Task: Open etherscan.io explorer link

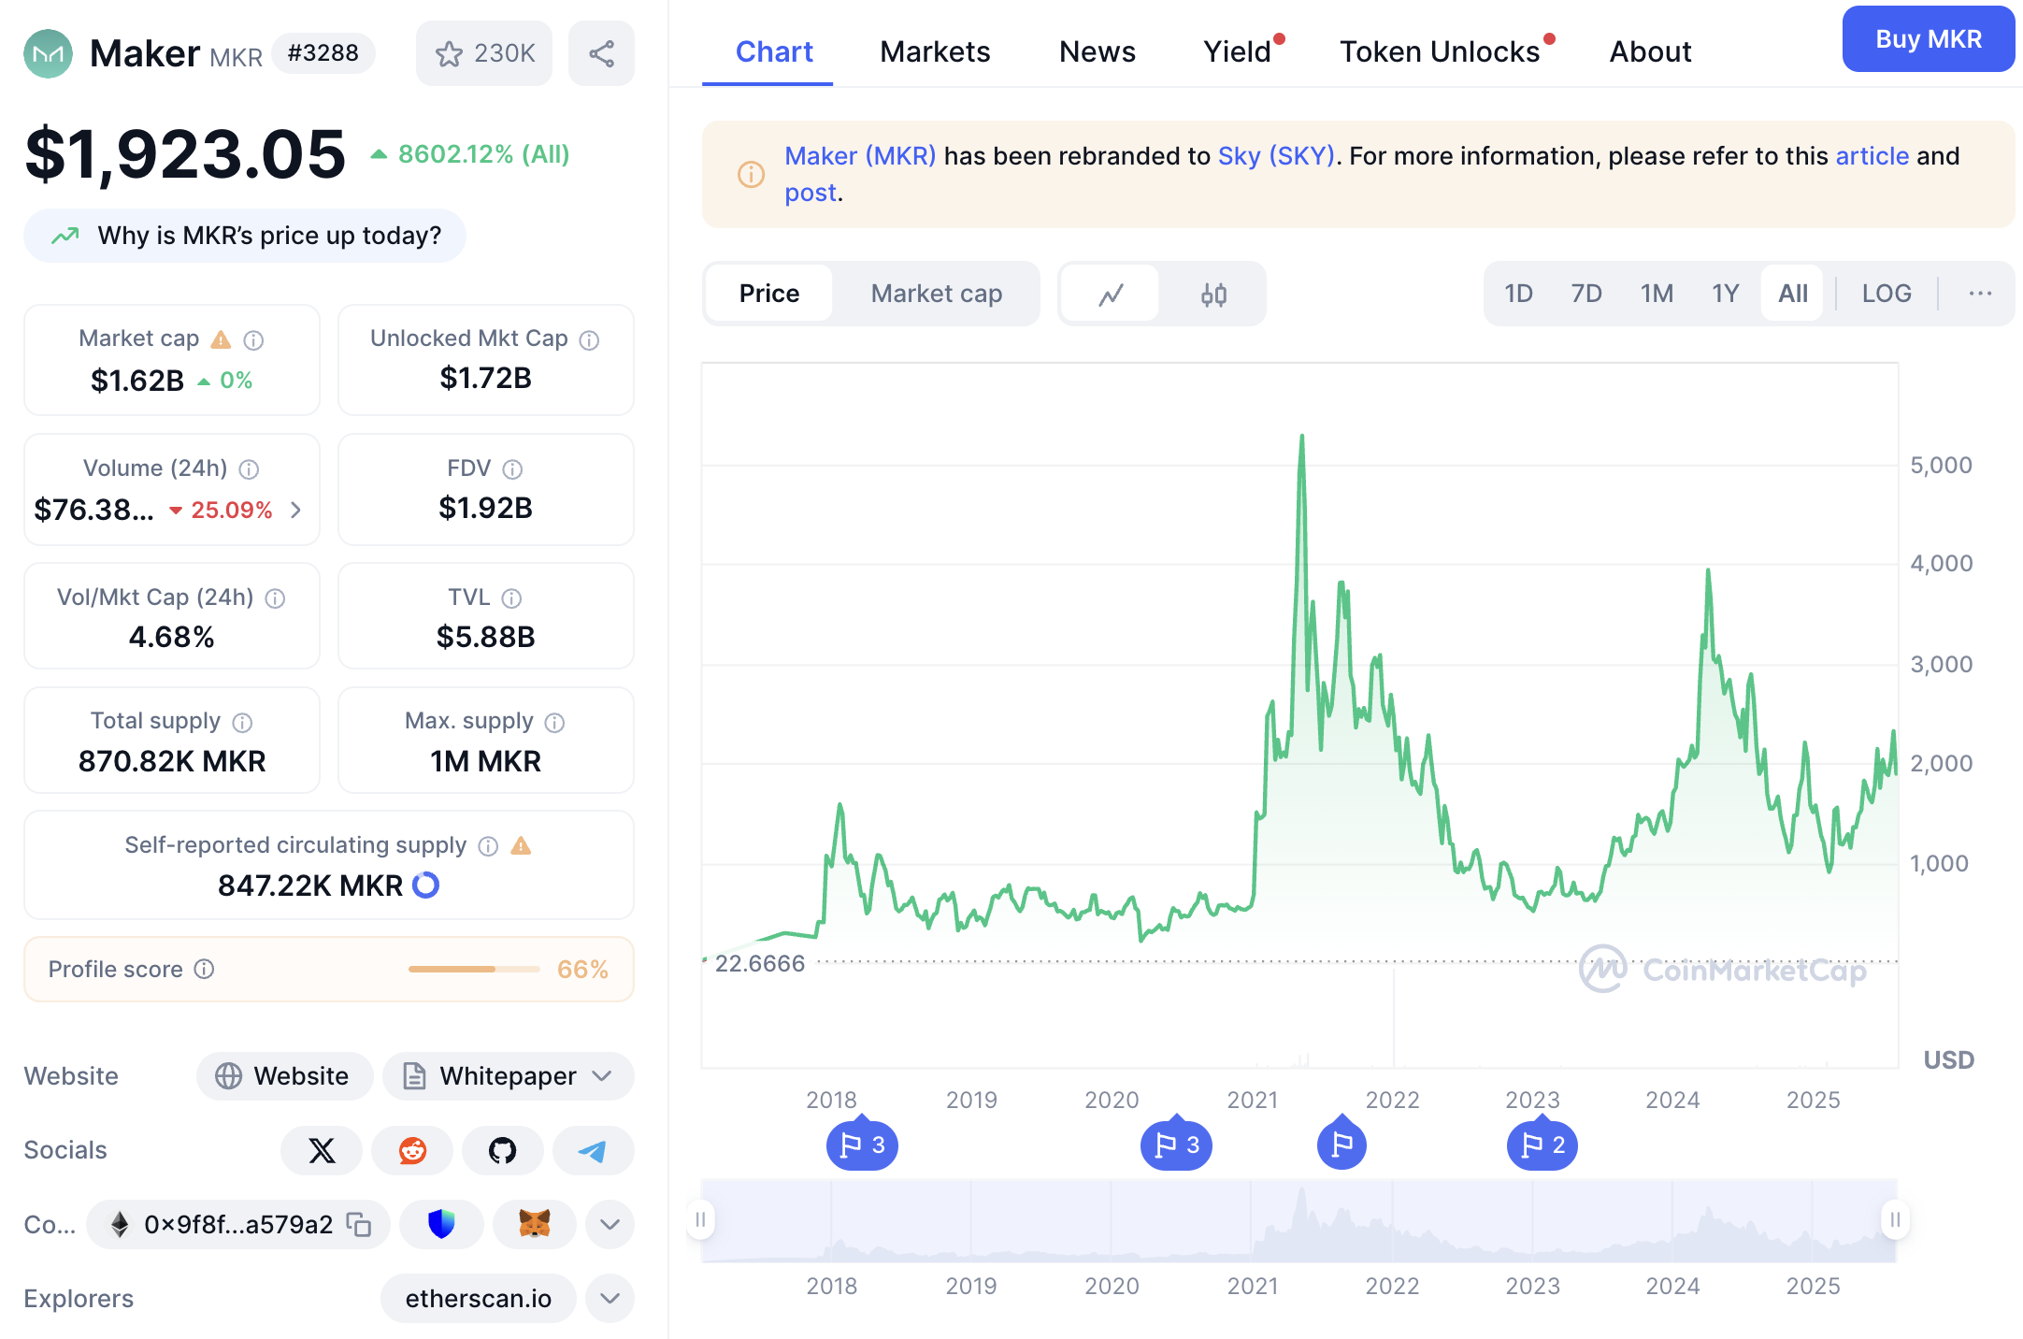Action: click(x=479, y=1298)
